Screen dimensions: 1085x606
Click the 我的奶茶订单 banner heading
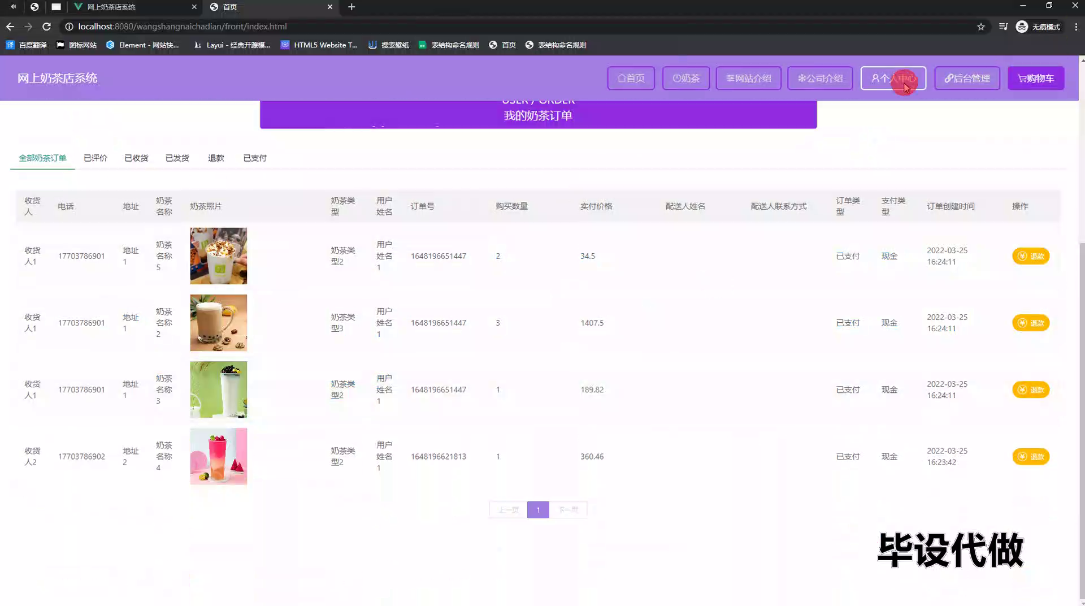(538, 115)
